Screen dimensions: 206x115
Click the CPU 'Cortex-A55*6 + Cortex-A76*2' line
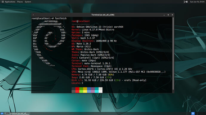click(x=102, y=69)
